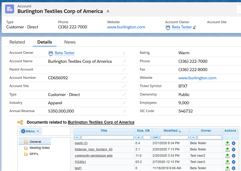Edit the Account Name field pencil icon
The width and height of the screenshot is (241, 171).
coord(124,61)
